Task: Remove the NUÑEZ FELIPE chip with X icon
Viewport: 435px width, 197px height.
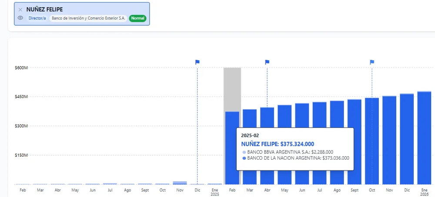Action: [20, 10]
